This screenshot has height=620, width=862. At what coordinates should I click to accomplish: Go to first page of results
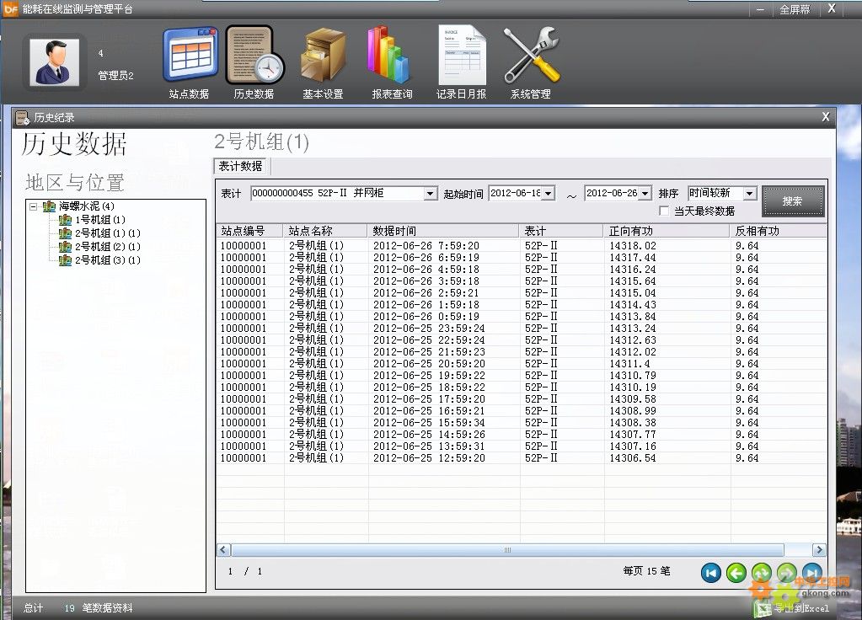[x=711, y=573]
